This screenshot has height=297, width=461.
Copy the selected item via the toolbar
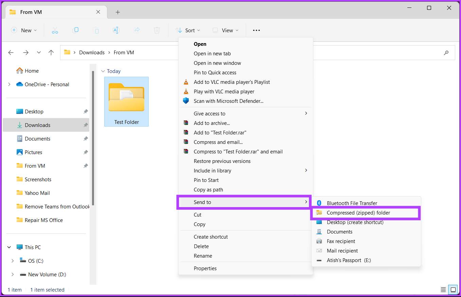[x=75, y=30]
